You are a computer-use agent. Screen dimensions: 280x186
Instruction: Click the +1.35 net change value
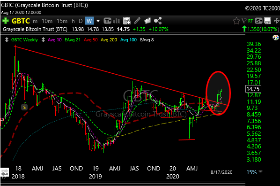pos(139,29)
